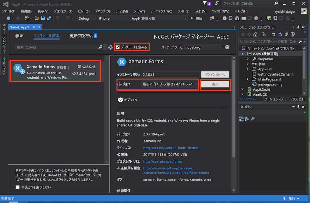
Task: Open NuGet settings gear icon
Action: [227, 47]
